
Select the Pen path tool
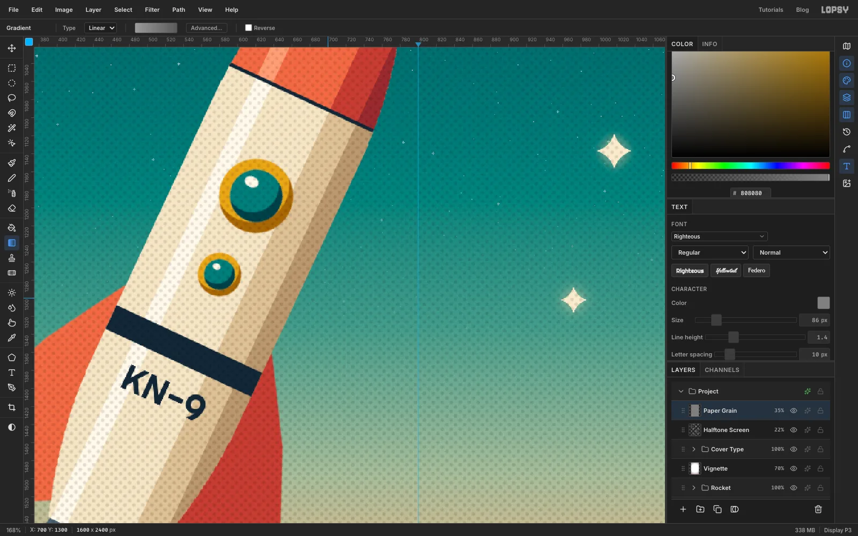(12, 388)
